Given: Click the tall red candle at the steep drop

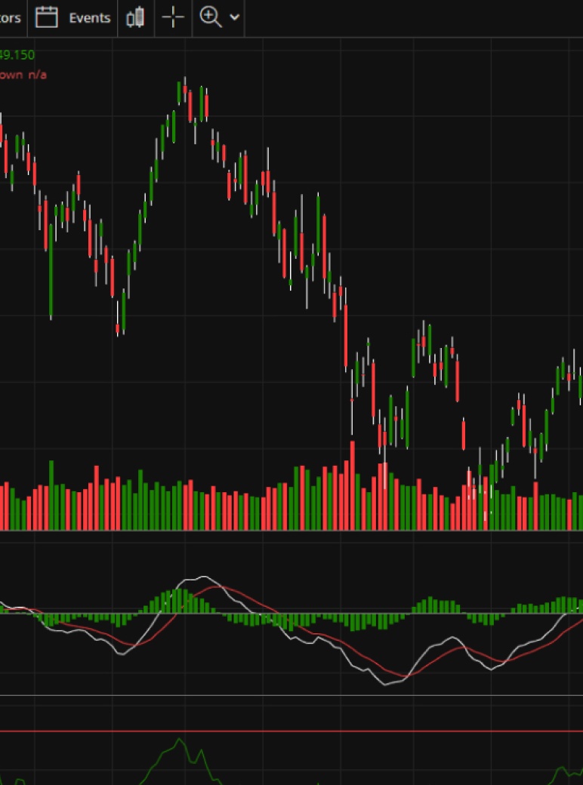Looking at the screenshot, I should (x=346, y=336).
